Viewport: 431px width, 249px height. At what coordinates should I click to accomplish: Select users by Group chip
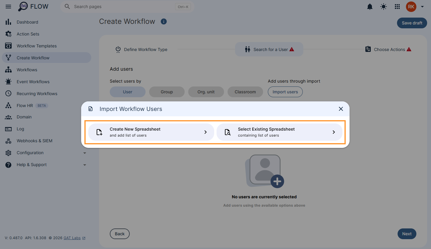(167, 92)
